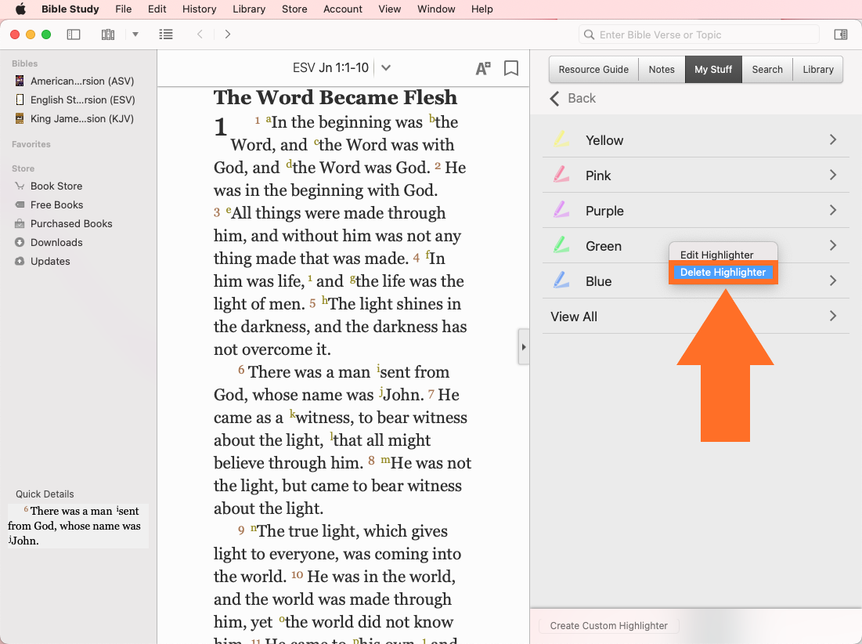Select King James Version in sidebar

coord(81,118)
